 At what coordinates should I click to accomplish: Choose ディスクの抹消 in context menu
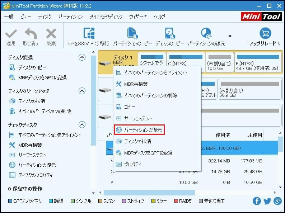tap(157, 141)
